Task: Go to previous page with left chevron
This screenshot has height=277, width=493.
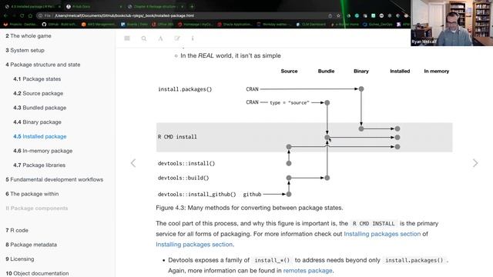Action: coord(133,163)
